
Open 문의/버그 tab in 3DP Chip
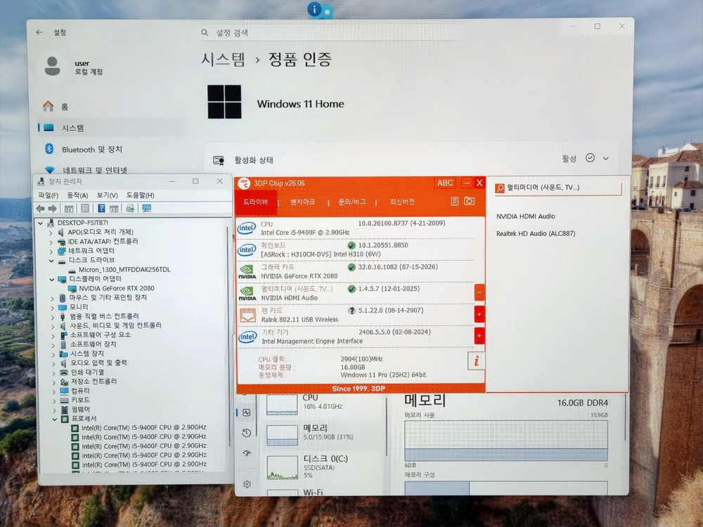point(351,202)
